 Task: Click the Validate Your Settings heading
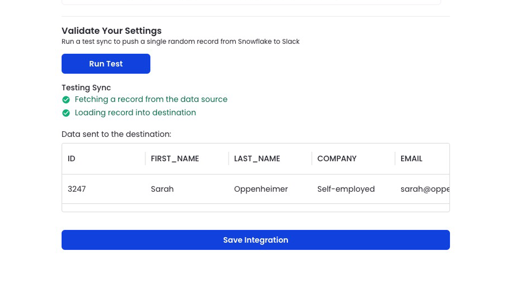click(112, 31)
